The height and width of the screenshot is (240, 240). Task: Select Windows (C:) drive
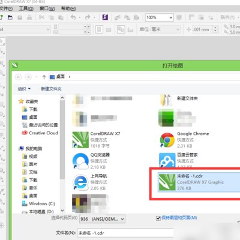point(42,203)
